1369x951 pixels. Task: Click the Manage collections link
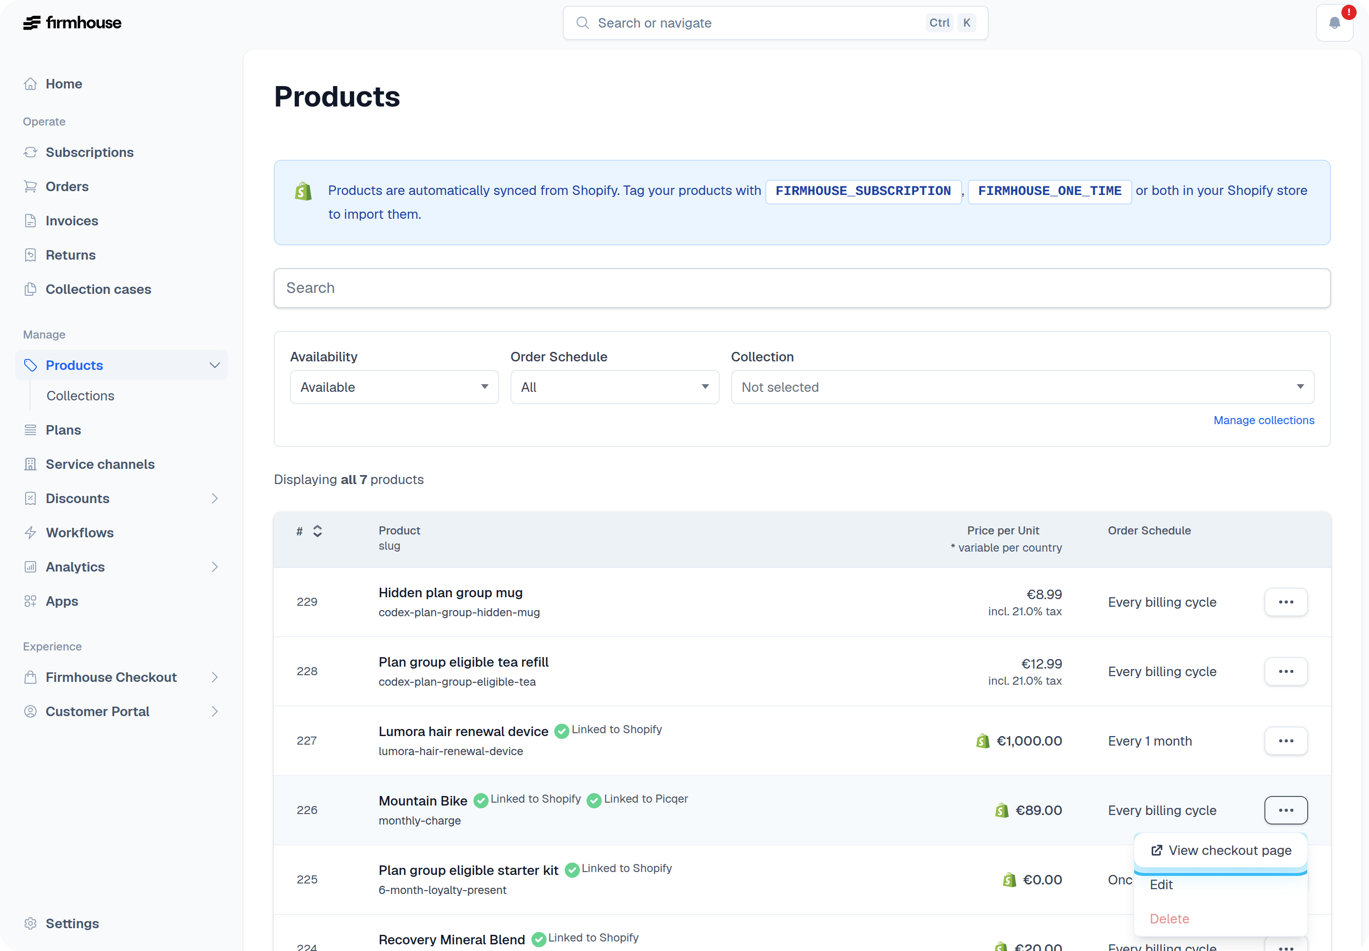[1263, 420]
